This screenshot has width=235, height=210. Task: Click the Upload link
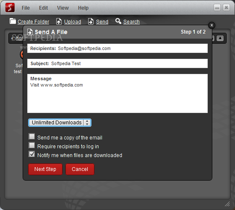73,22
